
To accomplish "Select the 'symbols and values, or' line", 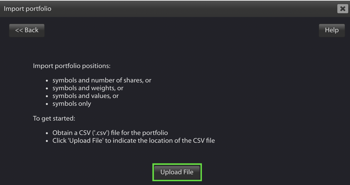I will click(x=85, y=96).
